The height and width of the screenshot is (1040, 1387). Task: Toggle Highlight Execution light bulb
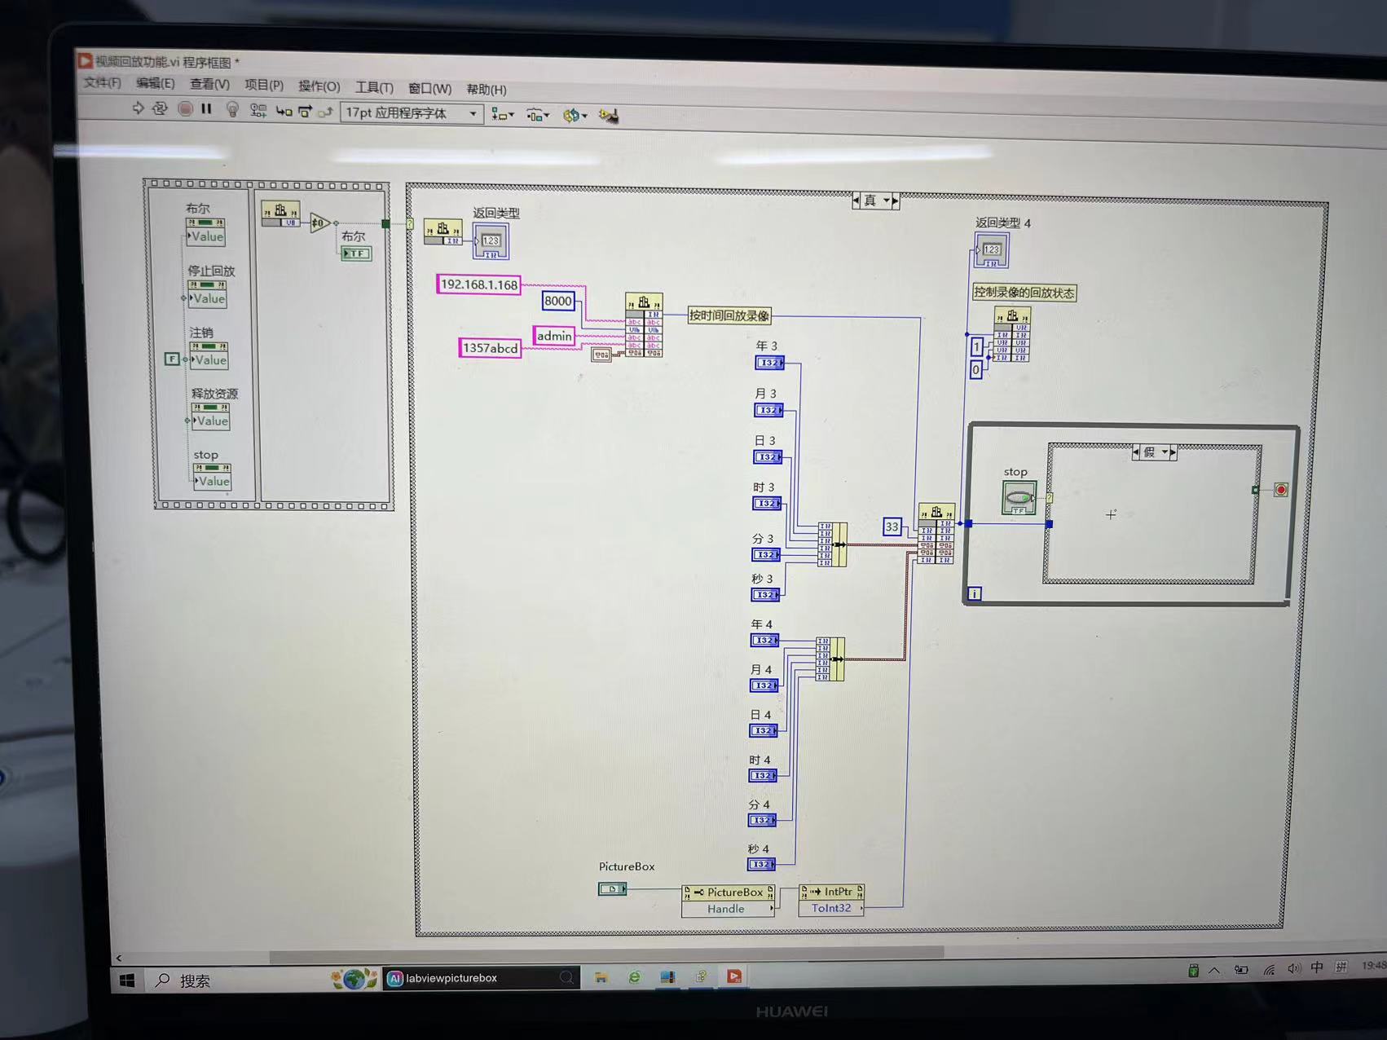coord(232,109)
